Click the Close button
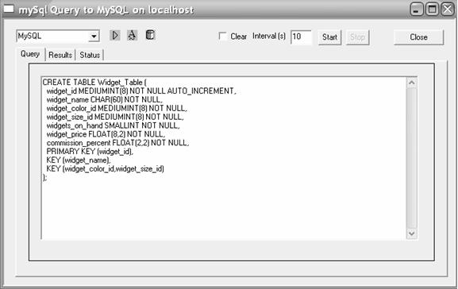 click(418, 37)
